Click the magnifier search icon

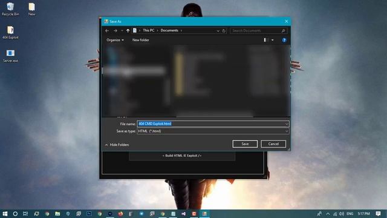point(284,31)
